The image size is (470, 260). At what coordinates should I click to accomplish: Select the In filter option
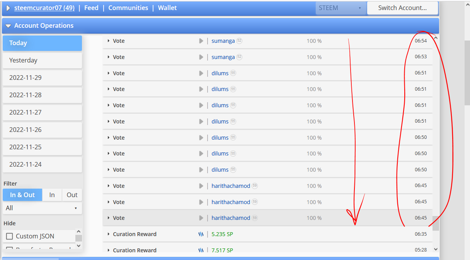point(52,195)
